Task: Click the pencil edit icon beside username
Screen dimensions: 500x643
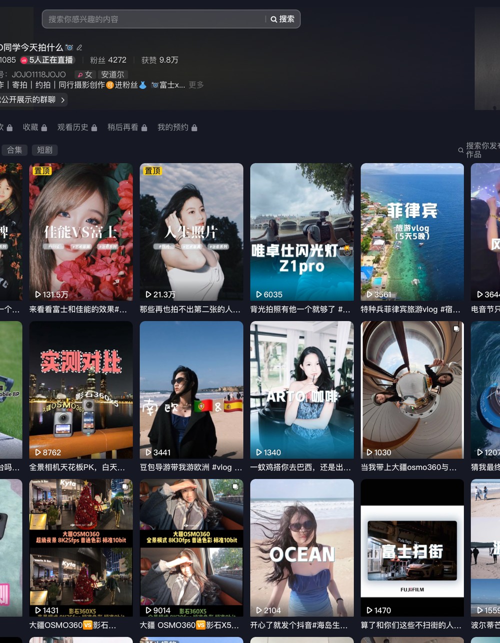Action: pos(79,47)
